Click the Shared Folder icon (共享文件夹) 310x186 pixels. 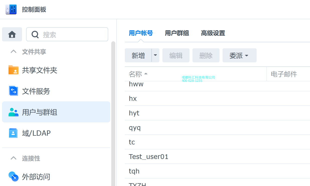pyautogui.click(x=14, y=70)
